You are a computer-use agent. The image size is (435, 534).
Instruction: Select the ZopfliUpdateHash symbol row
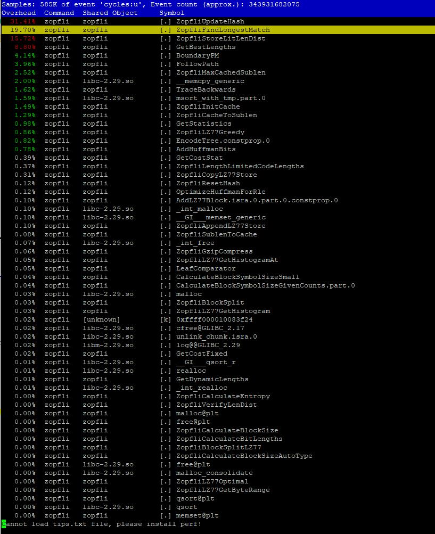218,21
